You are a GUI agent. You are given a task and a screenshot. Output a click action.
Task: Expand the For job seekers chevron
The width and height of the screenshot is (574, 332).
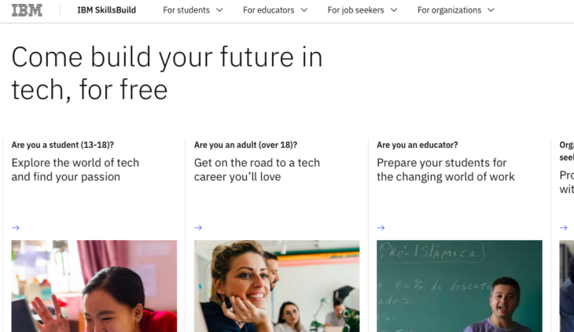click(393, 10)
